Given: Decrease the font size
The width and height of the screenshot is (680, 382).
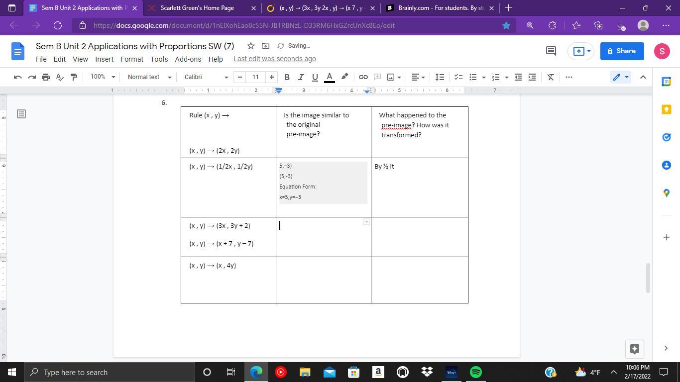Looking at the screenshot, I should pos(240,77).
